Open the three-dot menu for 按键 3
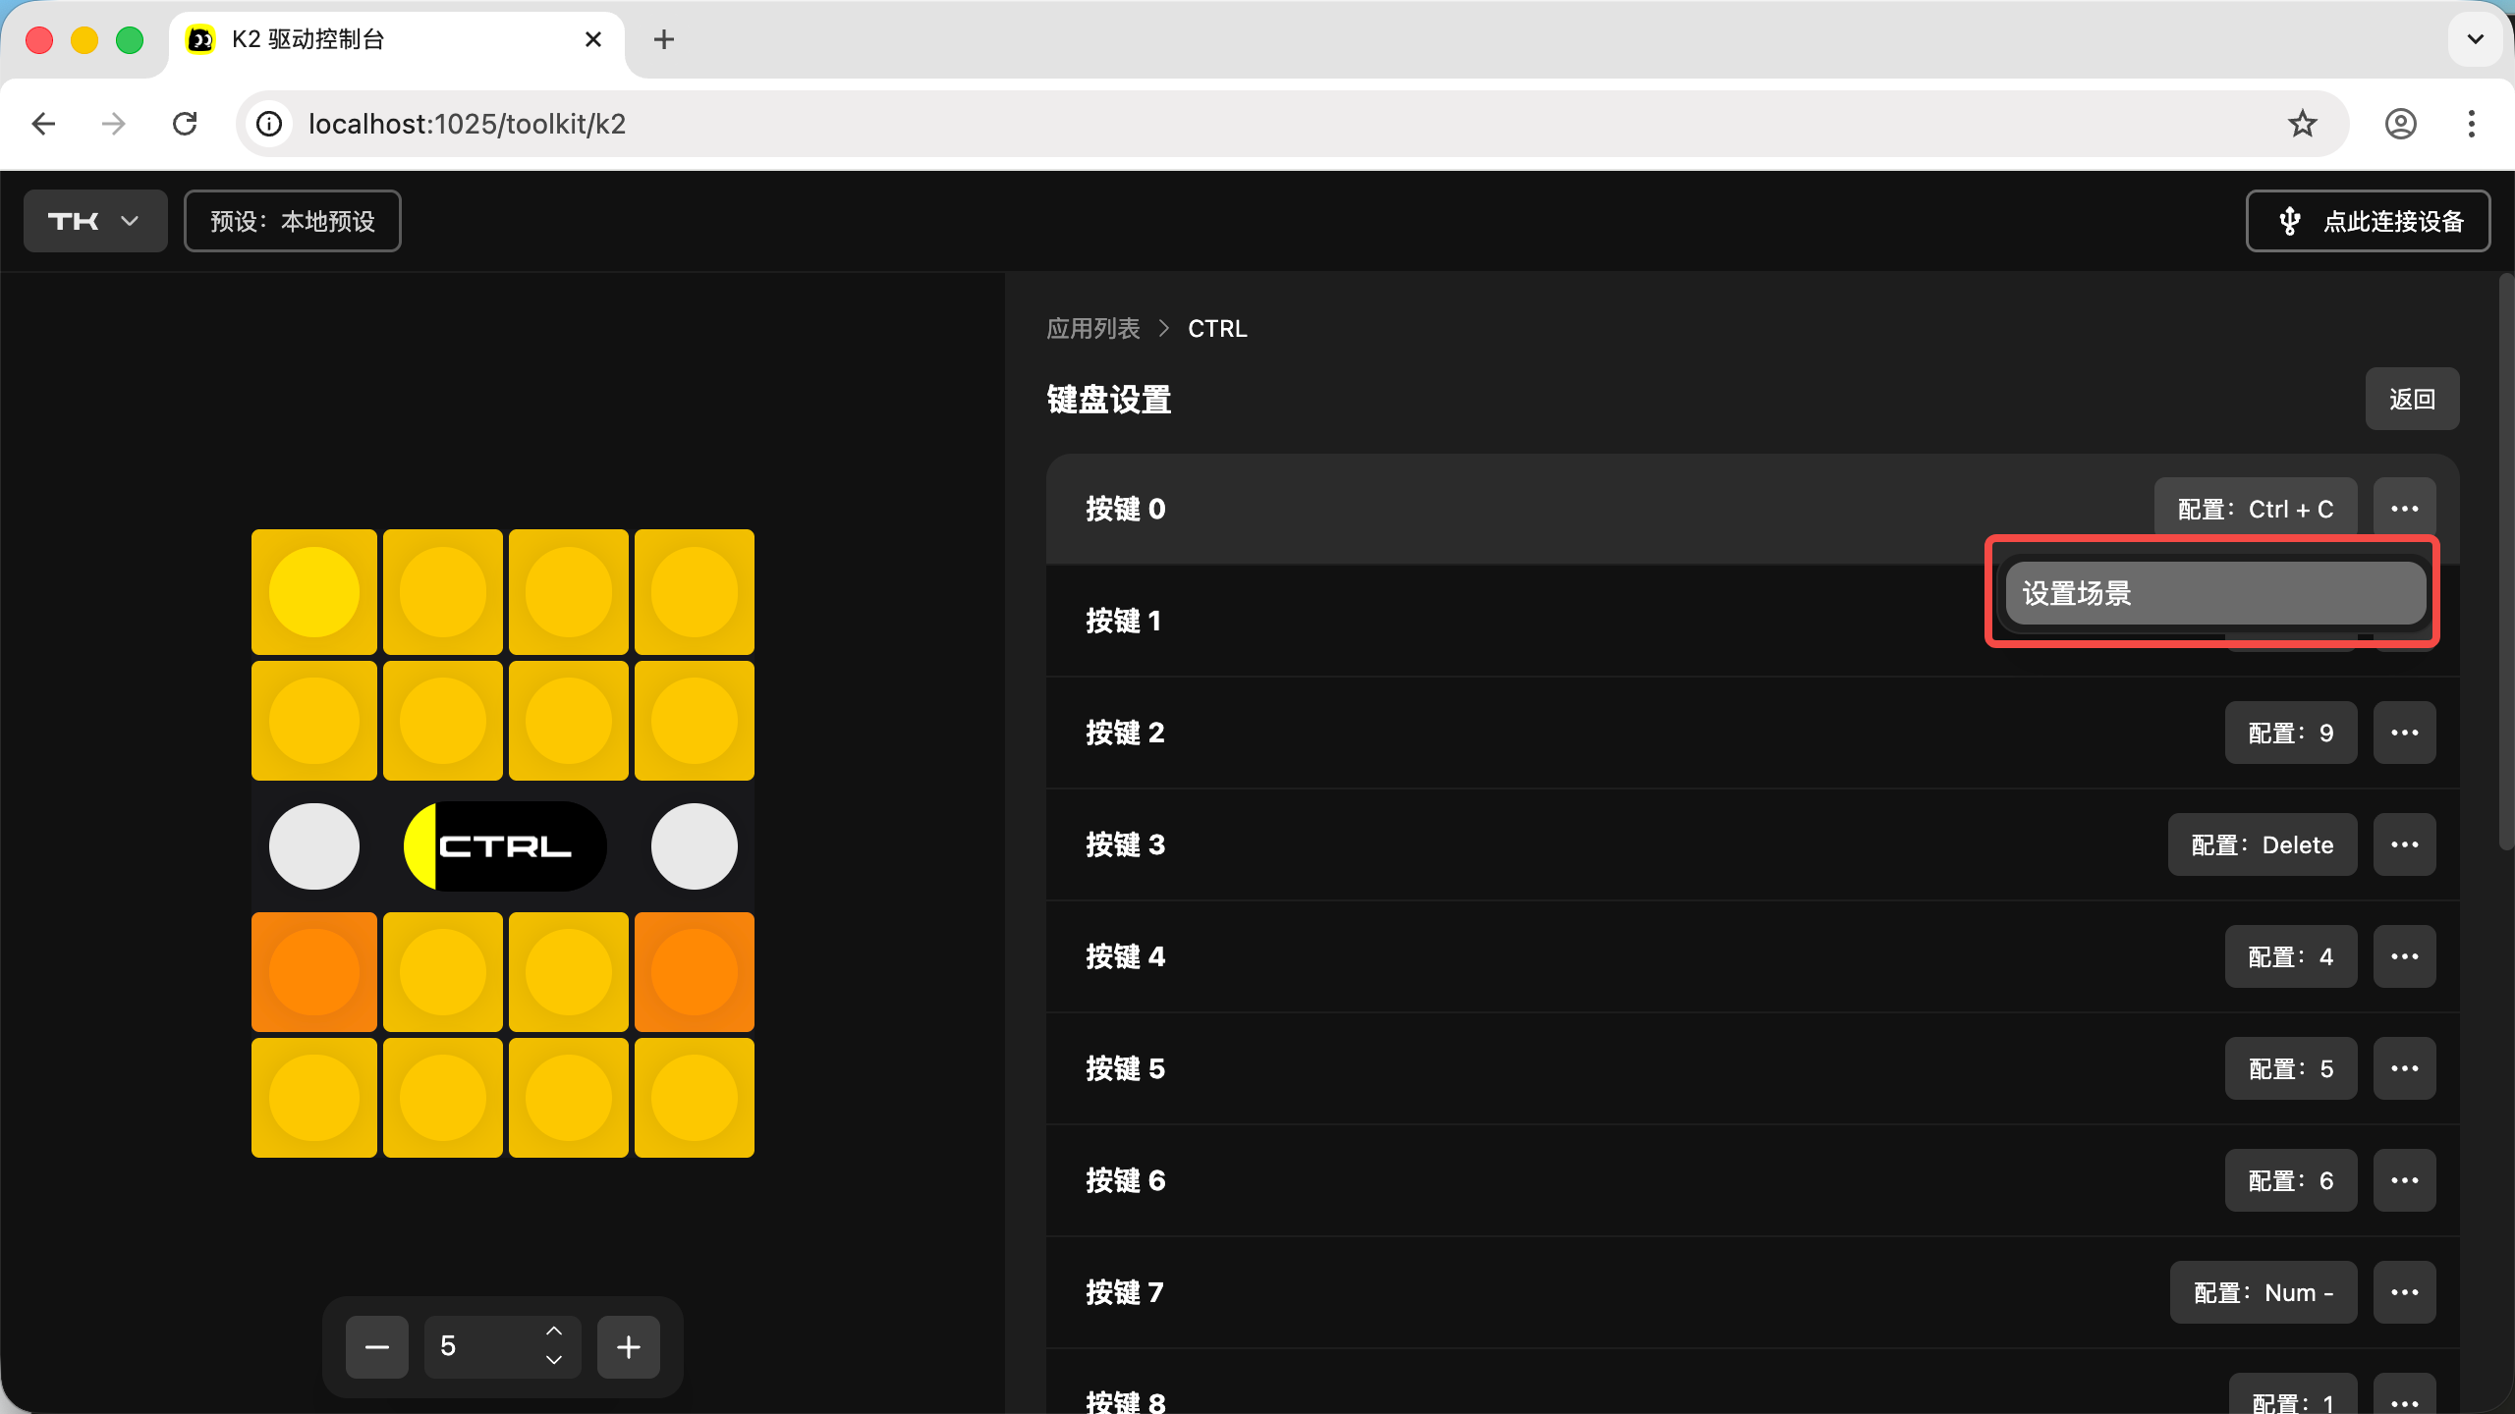 2404,844
